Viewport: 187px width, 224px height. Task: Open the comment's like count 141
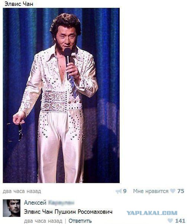click(180, 221)
